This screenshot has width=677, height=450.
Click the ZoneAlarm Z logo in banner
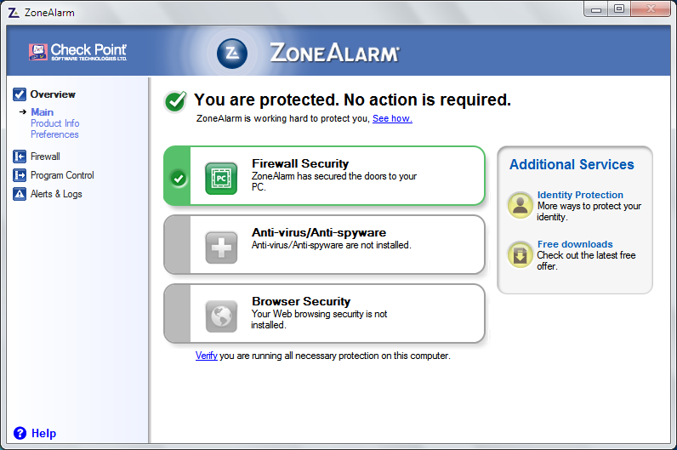232,53
